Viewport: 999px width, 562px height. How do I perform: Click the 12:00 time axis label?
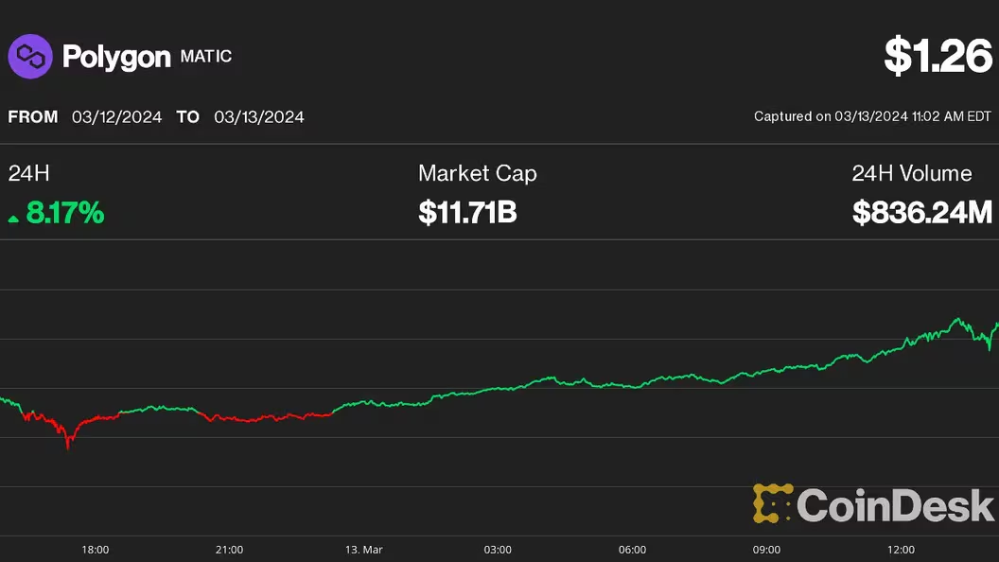[901, 550]
